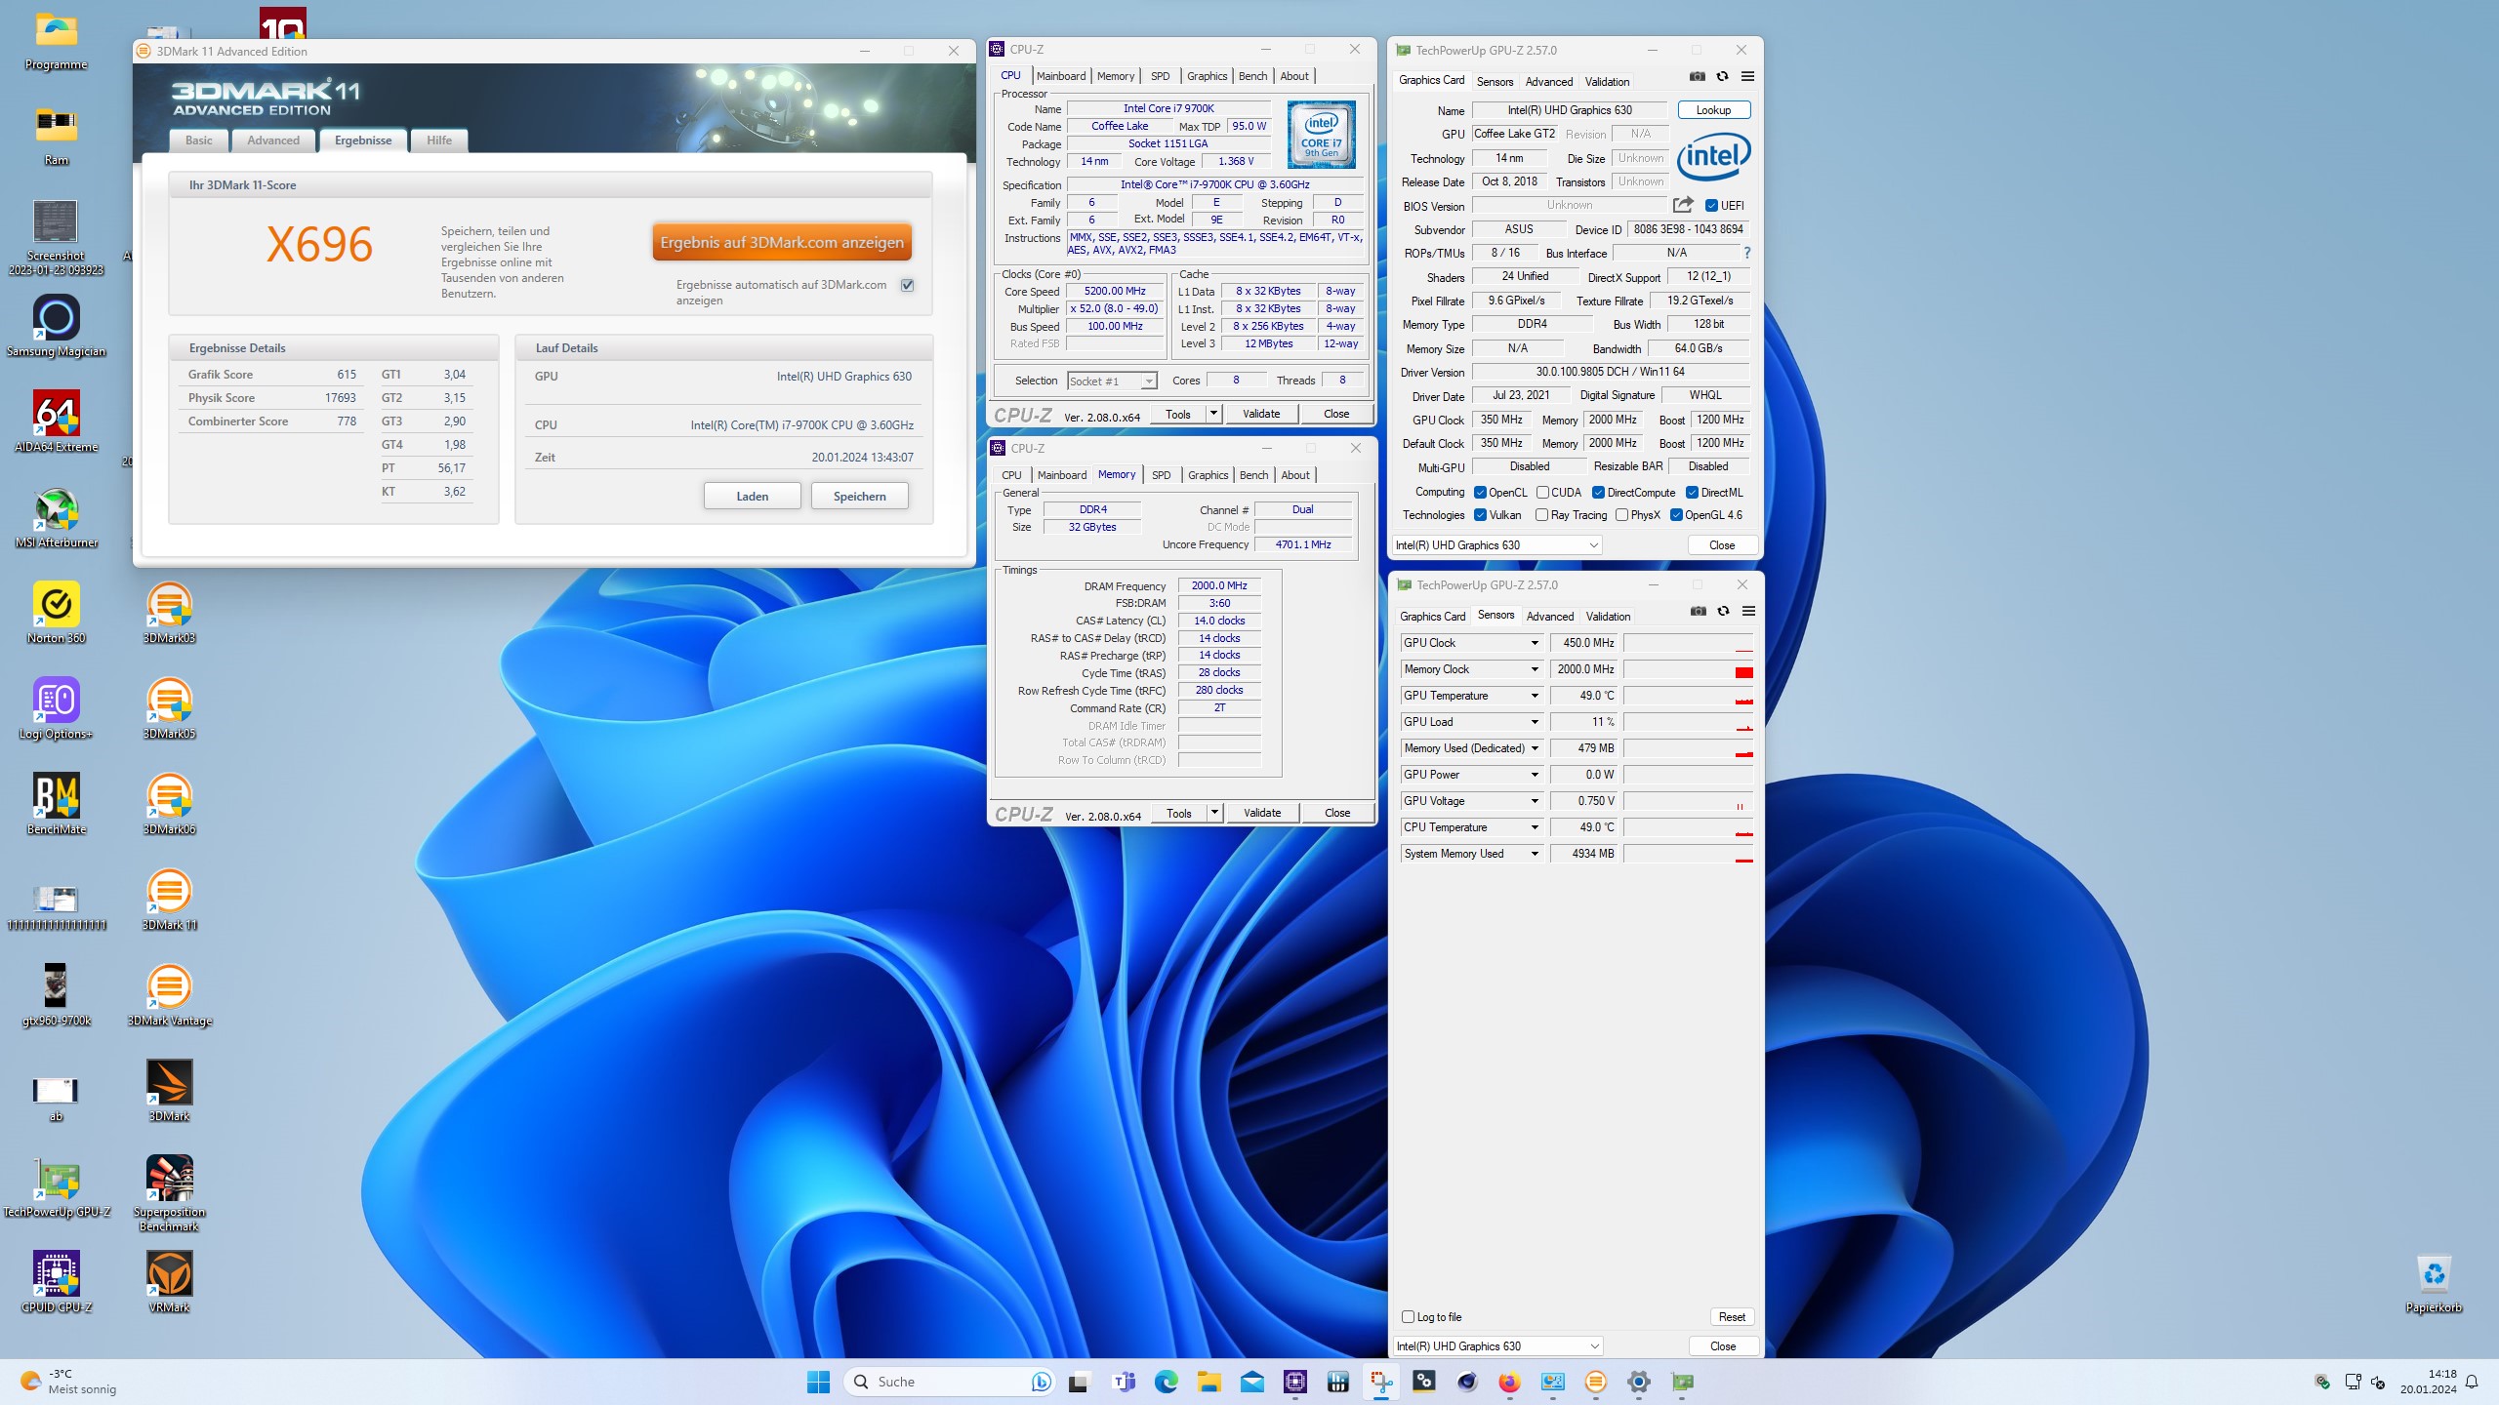Viewport: 2499px width, 1405px height.
Task: Toggle the Vulkan checkbox in GPU-Z
Action: [1480, 515]
